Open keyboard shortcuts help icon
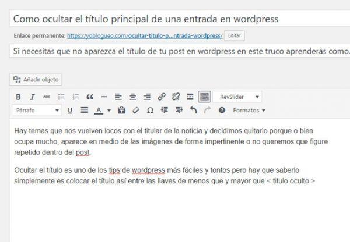The image size is (350, 242). point(222,110)
